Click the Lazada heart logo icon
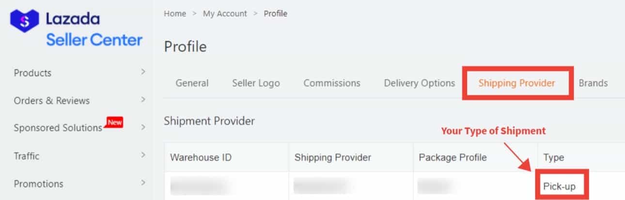The width and height of the screenshot is (625, 200). tap(24, 22)
